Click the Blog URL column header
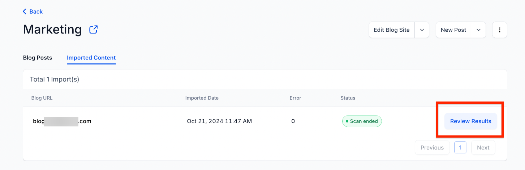525x170 pixels. pos(42,98)
